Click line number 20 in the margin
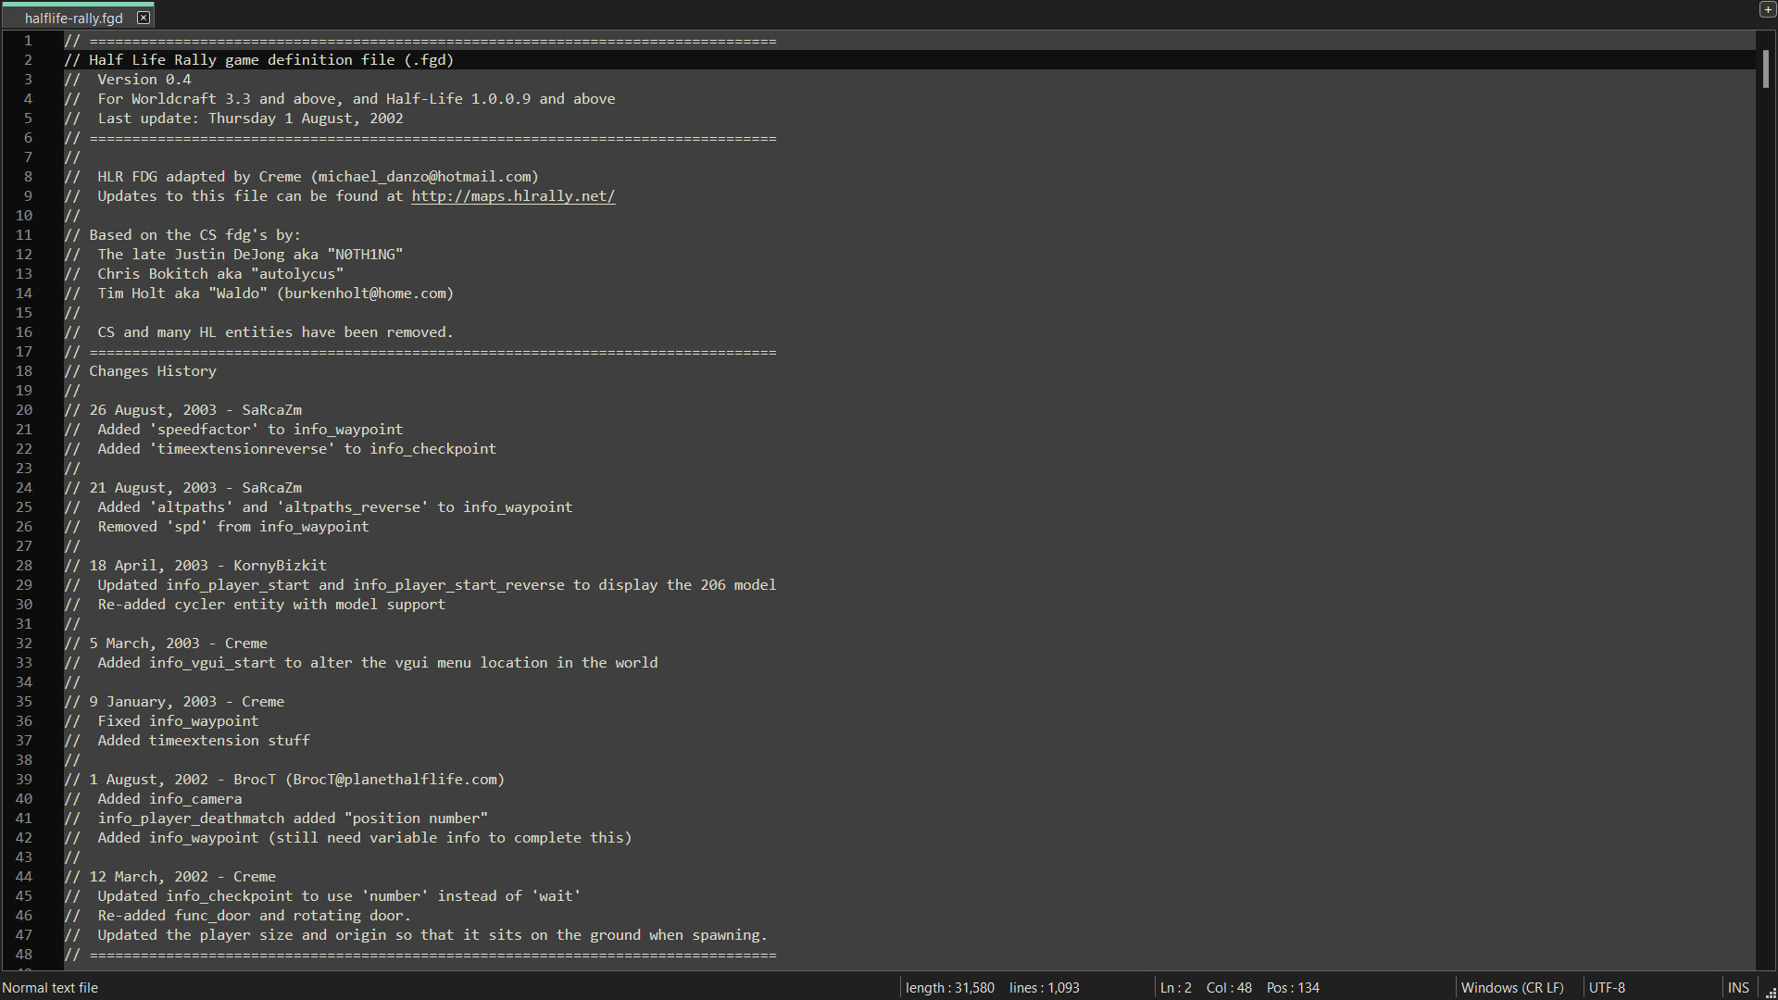The image size is (1778, 1000). [x=24, y=409]
